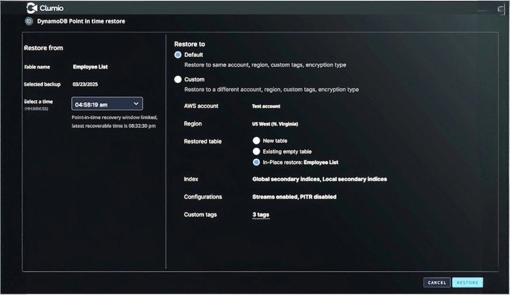The height and width of the screenshot is (295, 510).
Task: Click the window icon in top-right corner
Action: [501, 9]
